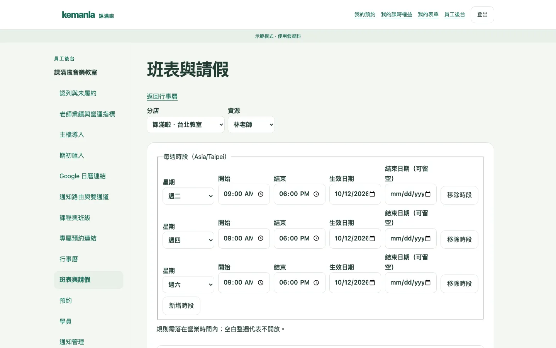Click 週二 end time field 06:00 PM
This screenshot has height=348, width=556.
pyautogui.click(x=300, y=194)
